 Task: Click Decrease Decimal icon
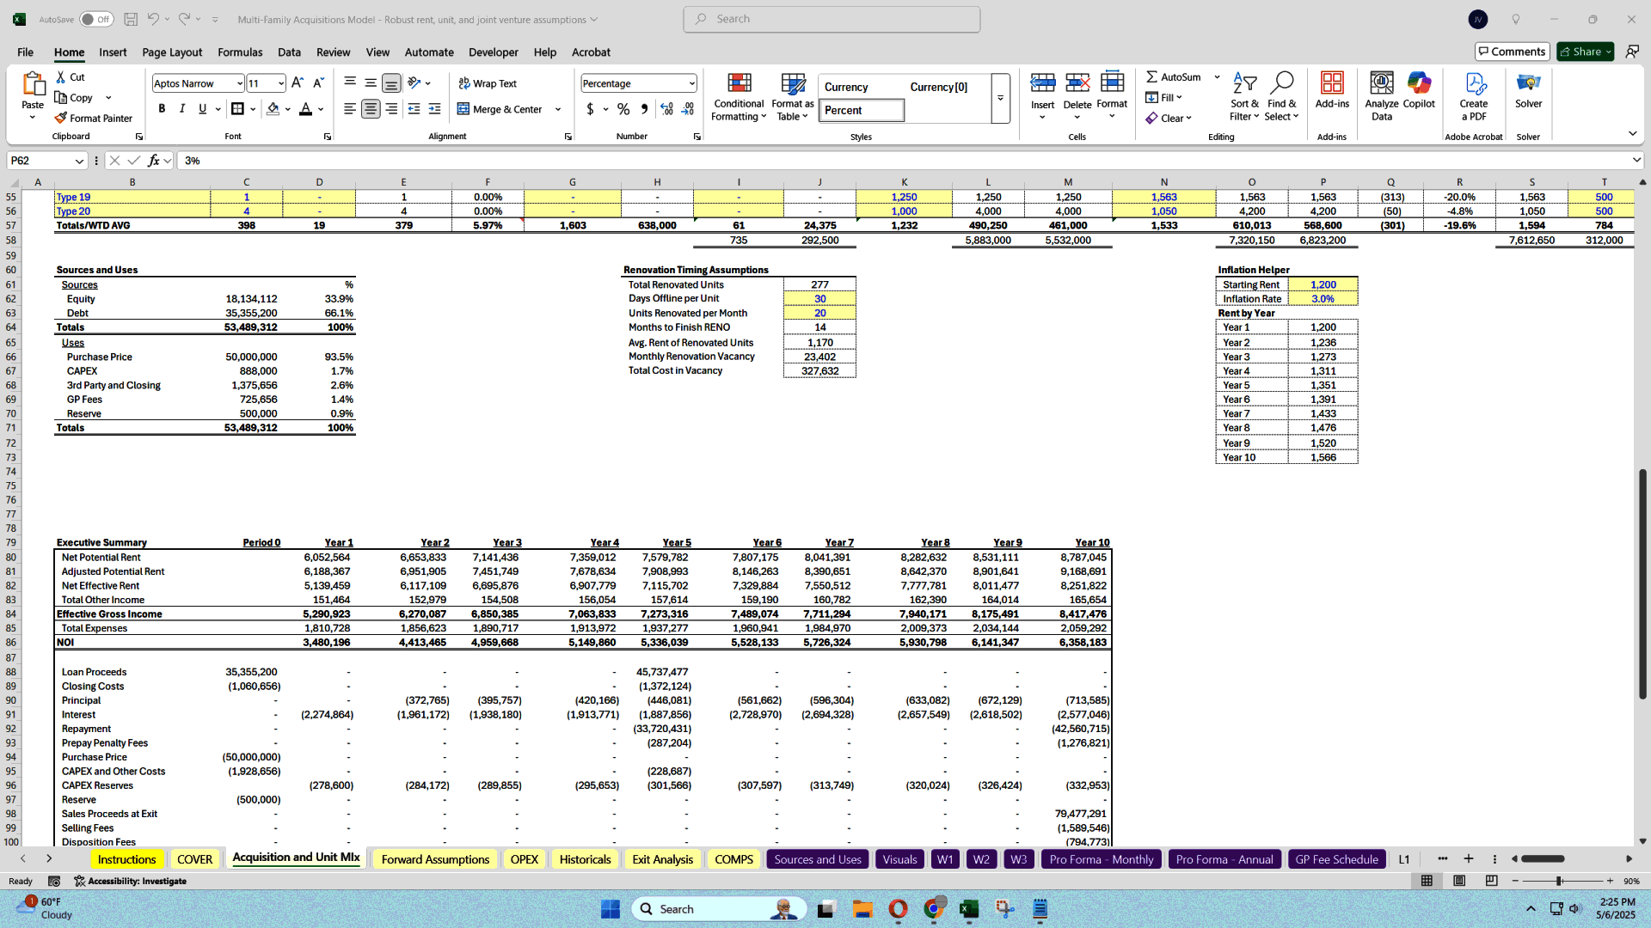pyautogui.click(x=688, y=109)
